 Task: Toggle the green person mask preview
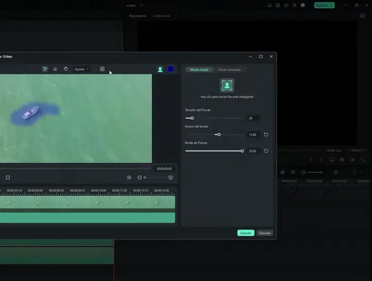[x=160, y=69]
